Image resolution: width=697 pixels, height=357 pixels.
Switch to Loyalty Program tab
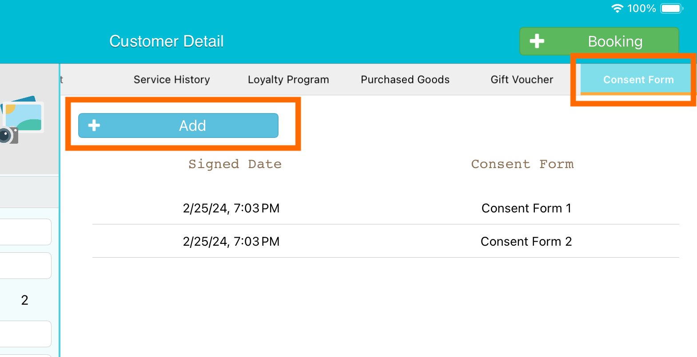(x=288, y=79)
